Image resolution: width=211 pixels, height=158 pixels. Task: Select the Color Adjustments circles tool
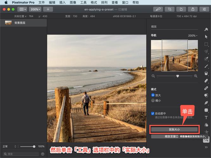pyautogui.click(x=206, y=125)
